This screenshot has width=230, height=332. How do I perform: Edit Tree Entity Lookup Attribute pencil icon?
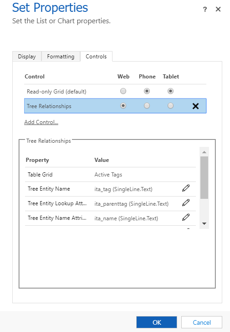[186, 202]
